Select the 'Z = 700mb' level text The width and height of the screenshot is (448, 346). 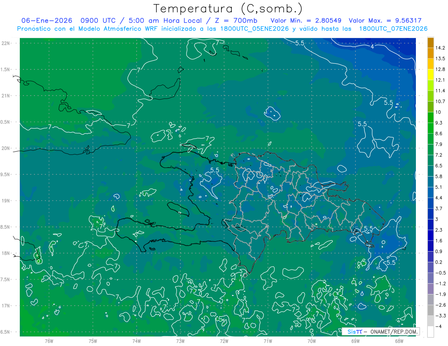click(236, 20)
